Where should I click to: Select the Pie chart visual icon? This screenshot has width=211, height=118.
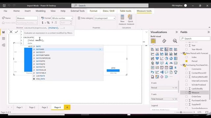(x=166, y=58)
